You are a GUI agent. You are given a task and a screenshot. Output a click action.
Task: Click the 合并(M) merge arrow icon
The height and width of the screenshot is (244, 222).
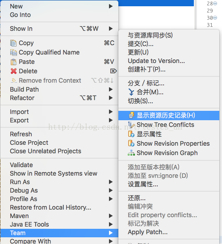[x=131, y=92]
